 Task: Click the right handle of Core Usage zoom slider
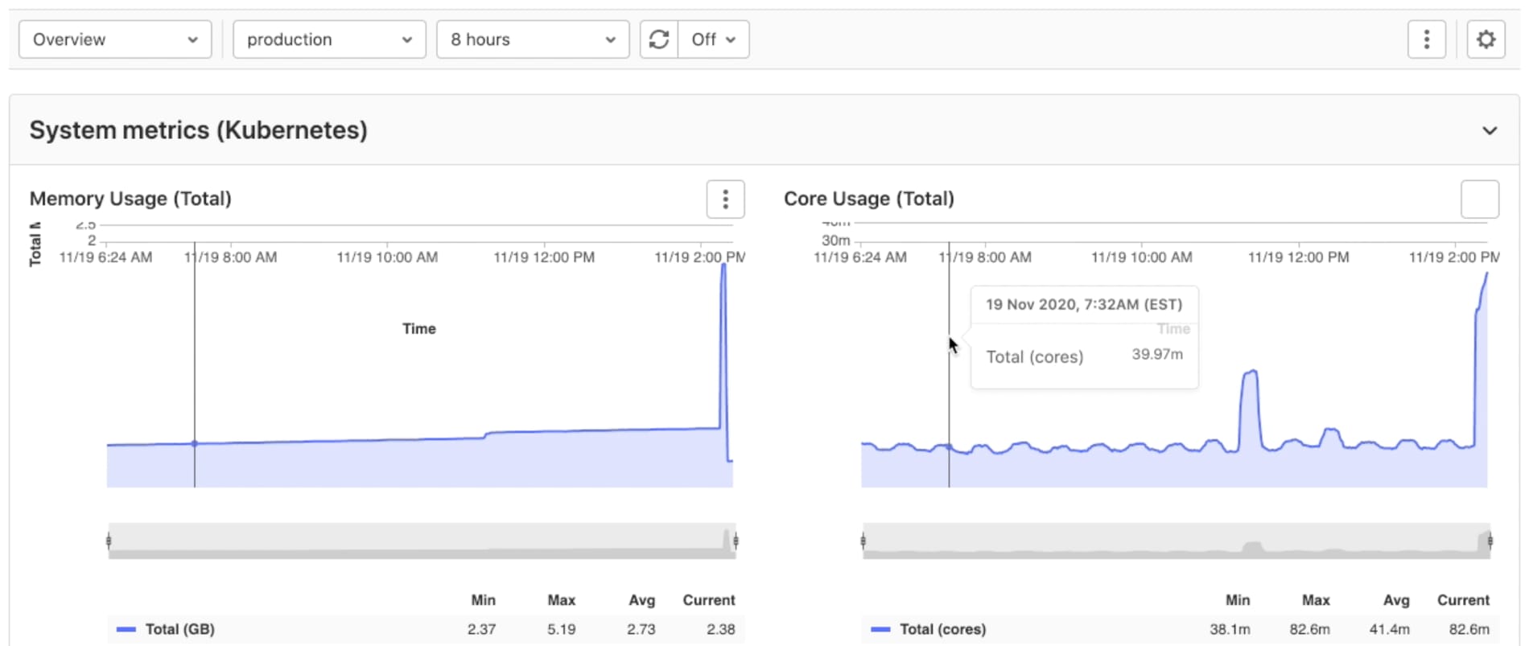tap(1490, 541)
